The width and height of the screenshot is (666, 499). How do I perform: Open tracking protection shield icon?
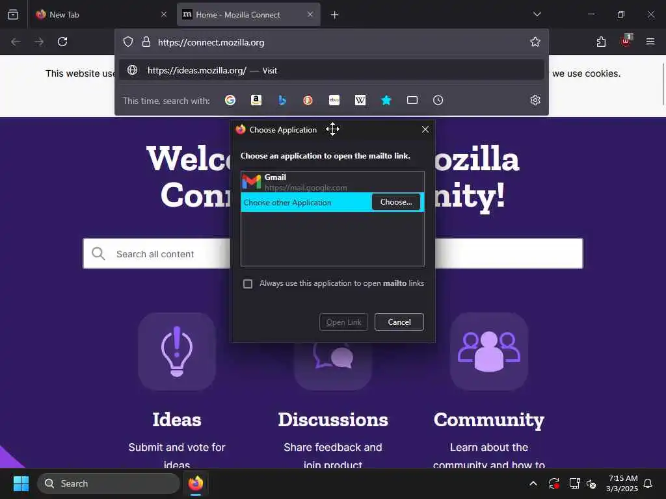click(x=128, y=42)
